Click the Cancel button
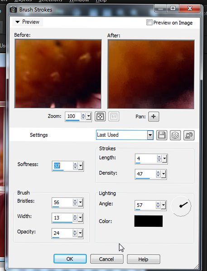Viewport: 207px width, 271px height. pos(106,259)
